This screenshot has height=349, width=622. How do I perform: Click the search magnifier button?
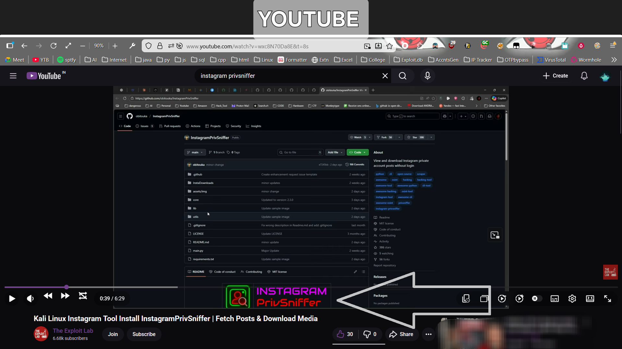coord(402,76)
